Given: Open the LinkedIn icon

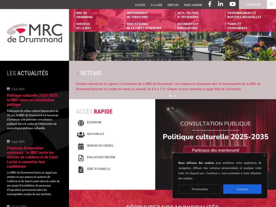Looking at the screenshot, I should click(220, 4).
